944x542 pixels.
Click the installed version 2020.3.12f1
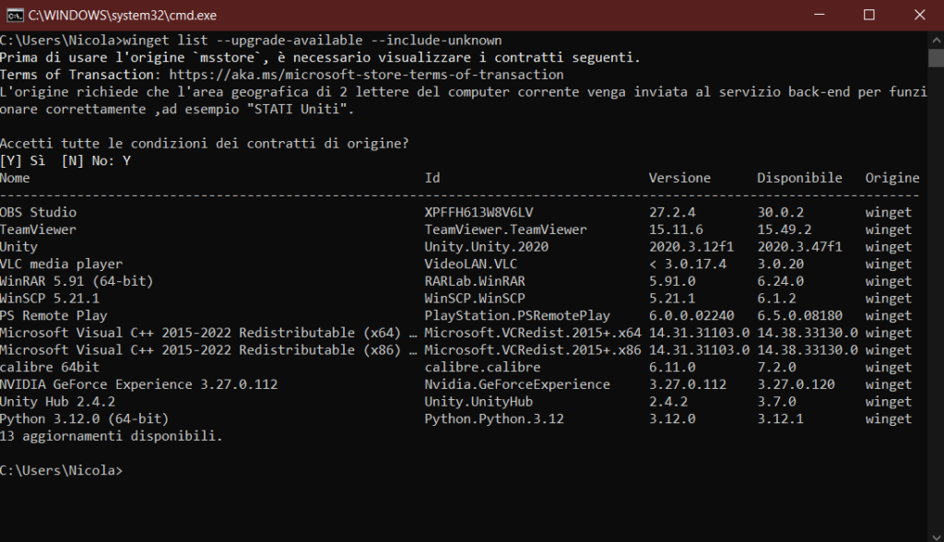coord(691,247)
